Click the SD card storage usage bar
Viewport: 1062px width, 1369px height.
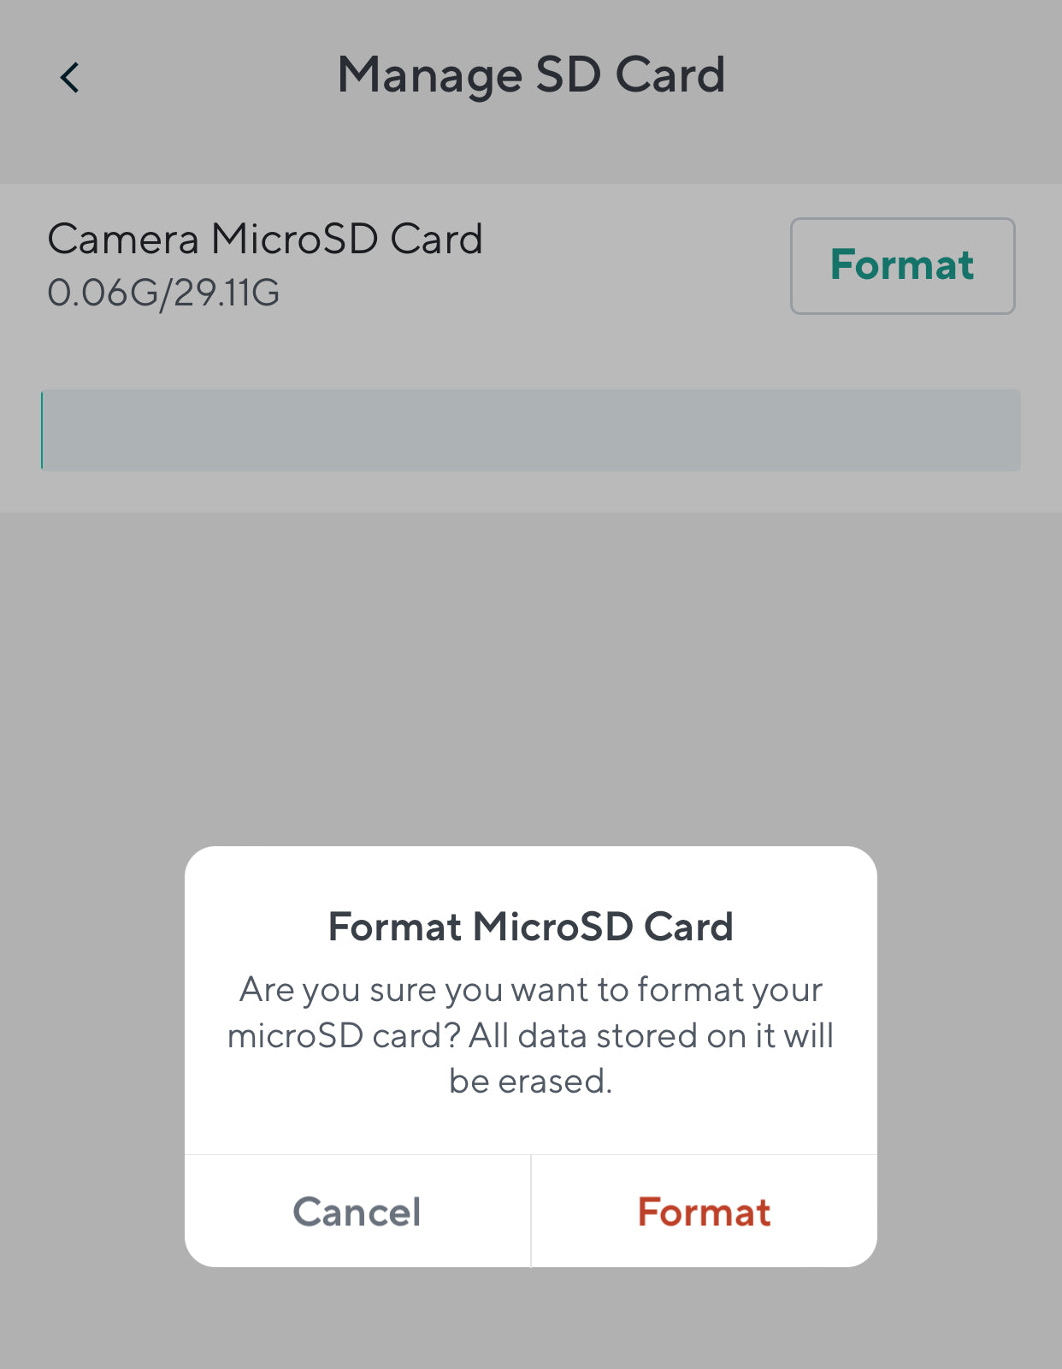point(531,430)
